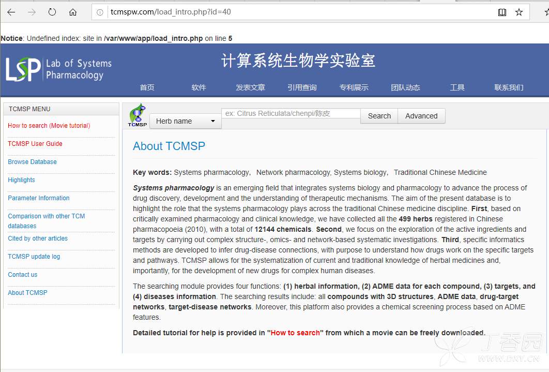Image resolution: width=549 pixels, height=372 pixels.
Task: Open 联系我们 navigation menu item
Action: point(509,87)
